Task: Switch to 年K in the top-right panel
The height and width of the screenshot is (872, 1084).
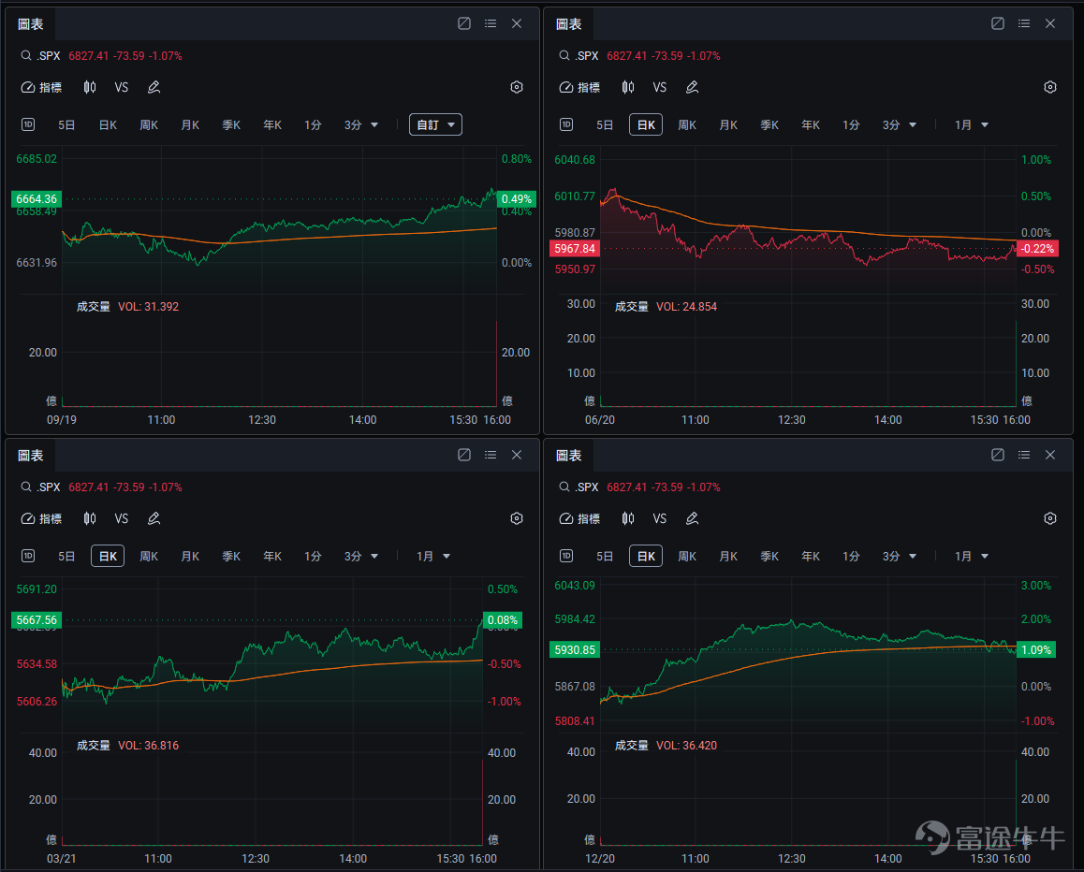Action: coord(811,125)
